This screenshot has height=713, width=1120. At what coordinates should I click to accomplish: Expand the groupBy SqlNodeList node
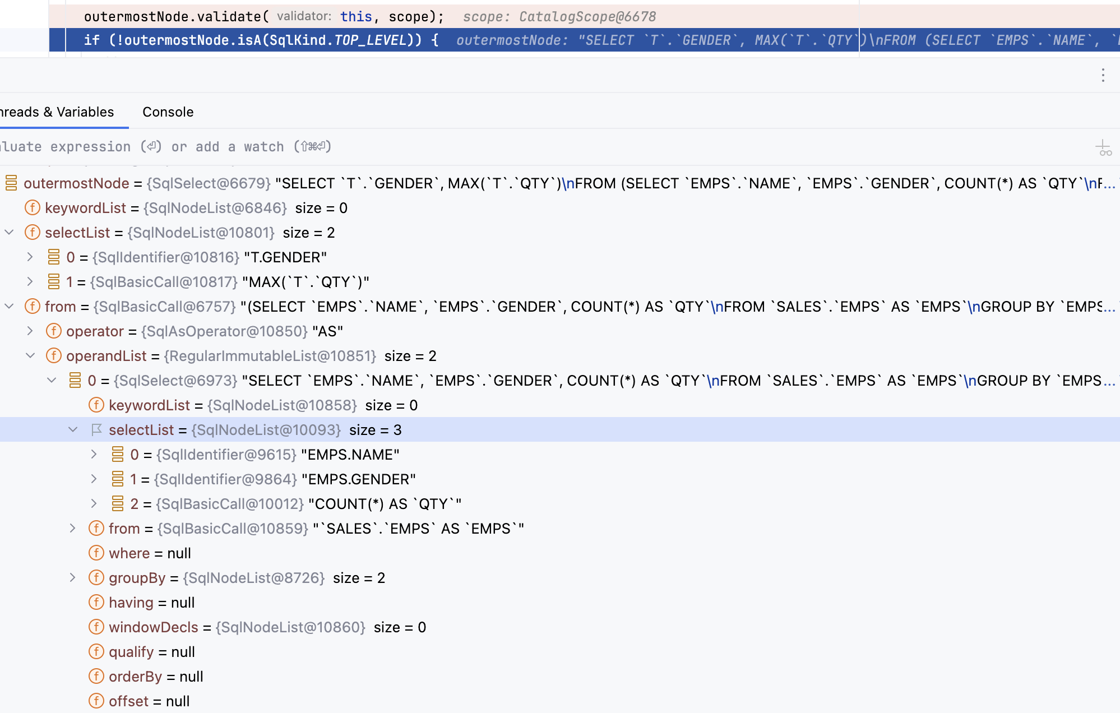pyautogui.click(x=73, y=578)
